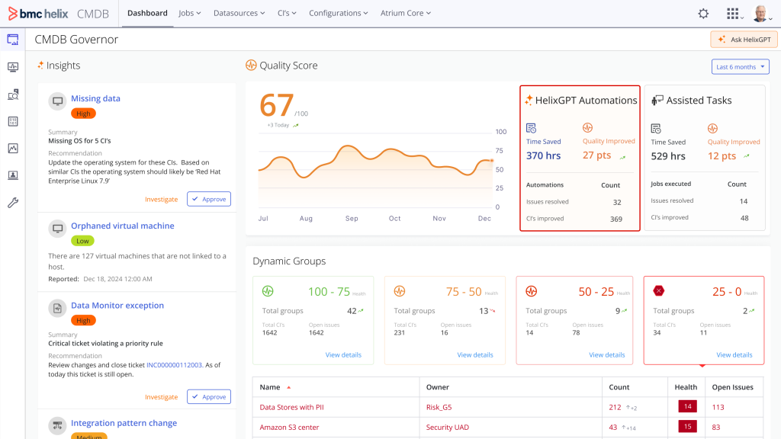Open the binary data icon in sidebar
Viewport: 781px width, 439px height.
(13, 121)
